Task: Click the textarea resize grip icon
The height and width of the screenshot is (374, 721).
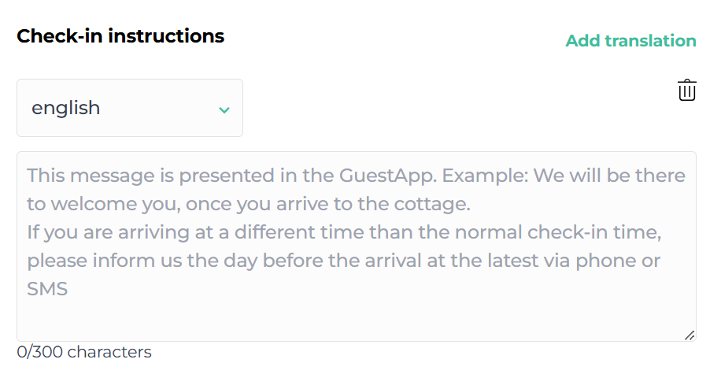Action: point(690,335)
